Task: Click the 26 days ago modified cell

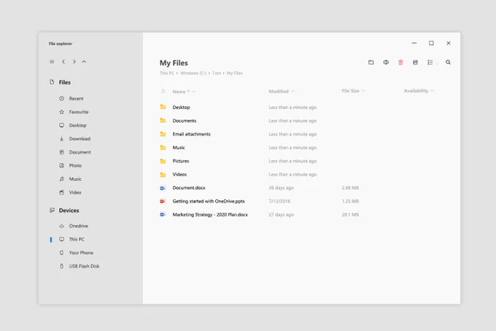Action: pyautogui.click(x=282, y=188)
